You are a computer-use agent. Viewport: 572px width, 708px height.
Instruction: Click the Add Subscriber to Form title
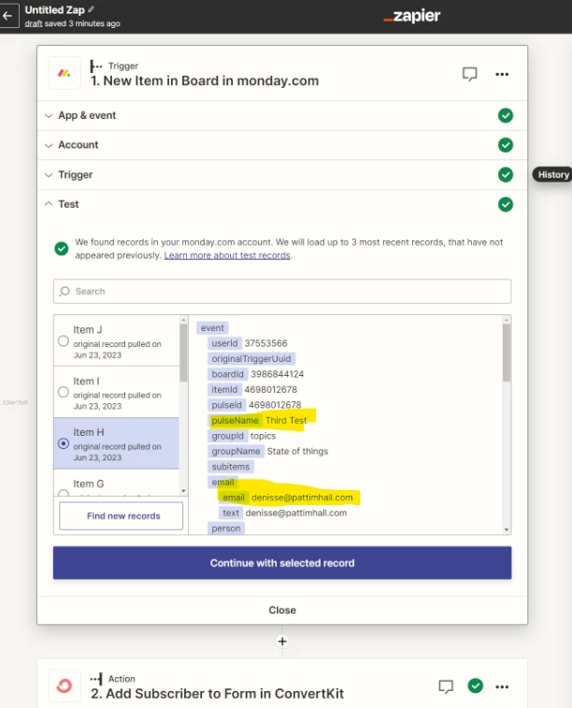pos(217,694)
